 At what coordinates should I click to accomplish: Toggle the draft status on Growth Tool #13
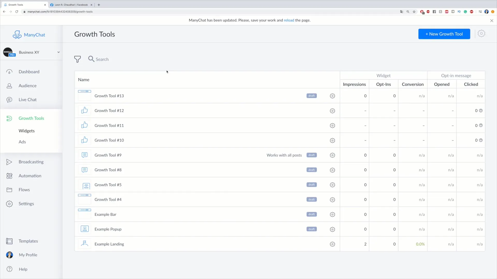pyautogui.click(x=311, y=96)
